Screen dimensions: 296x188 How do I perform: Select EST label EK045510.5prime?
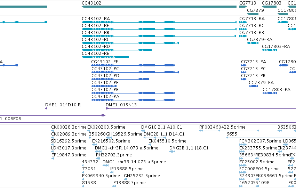point(167,141)
